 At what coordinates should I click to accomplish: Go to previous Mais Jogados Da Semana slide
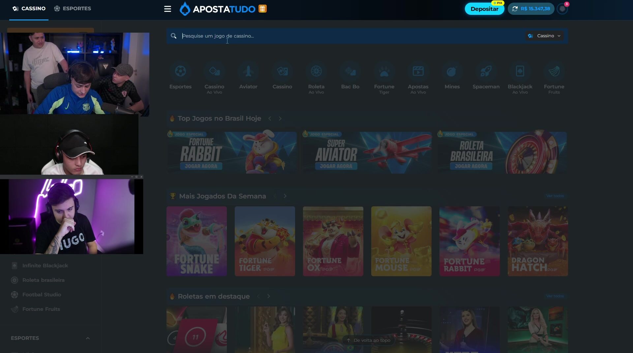tap(275, 196)
